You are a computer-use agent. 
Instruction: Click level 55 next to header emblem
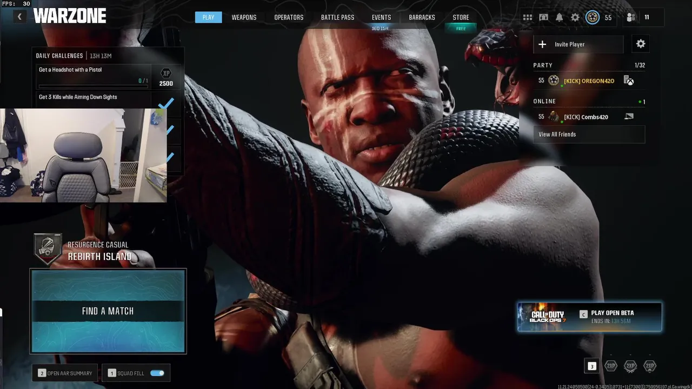pyautogui.click(x=608, y=18)
